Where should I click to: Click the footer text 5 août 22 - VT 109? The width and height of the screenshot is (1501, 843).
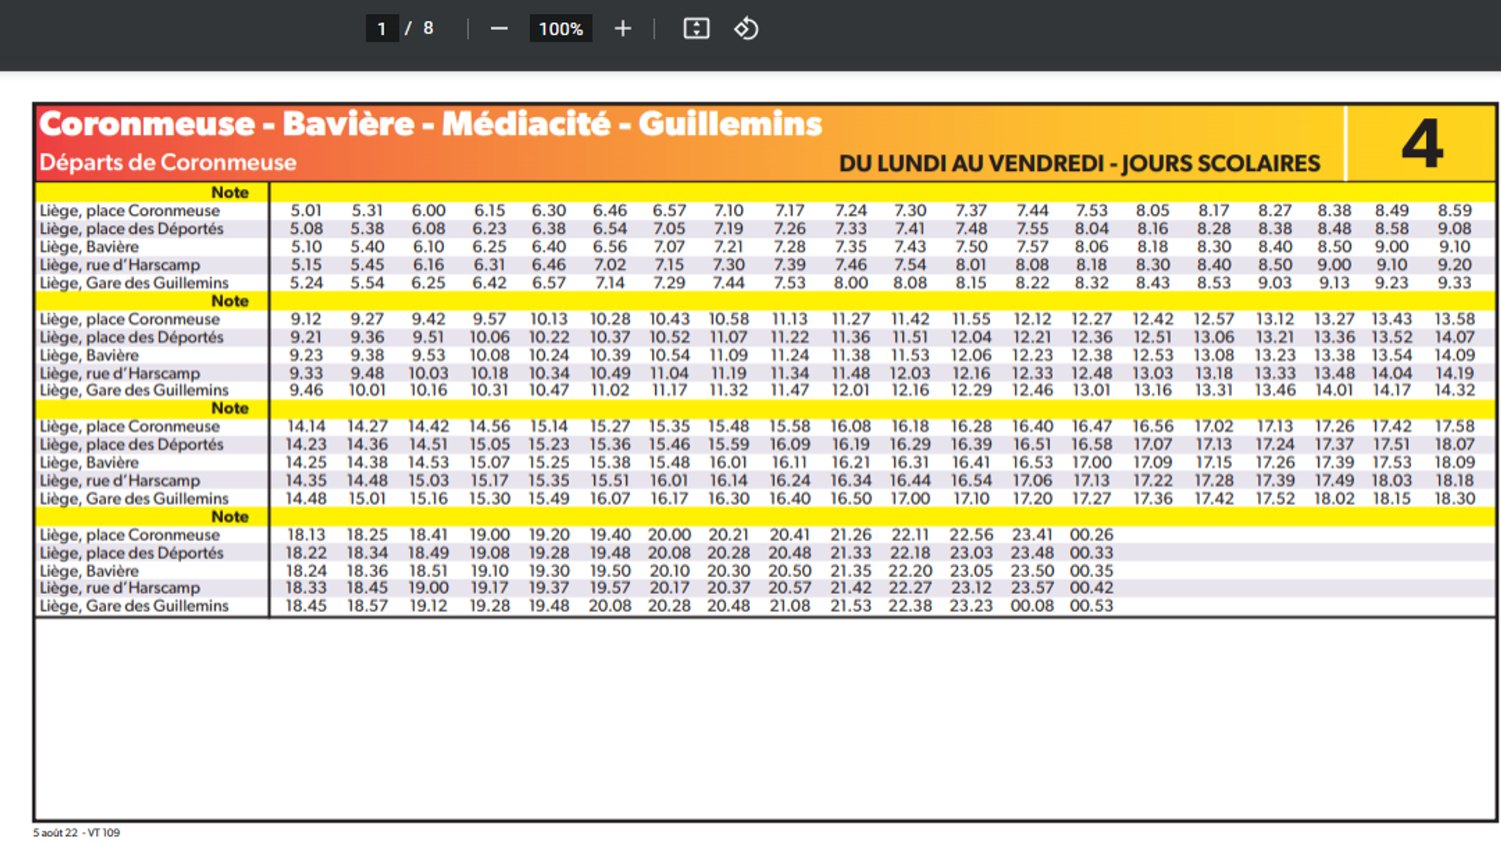[x=77, y=833]
